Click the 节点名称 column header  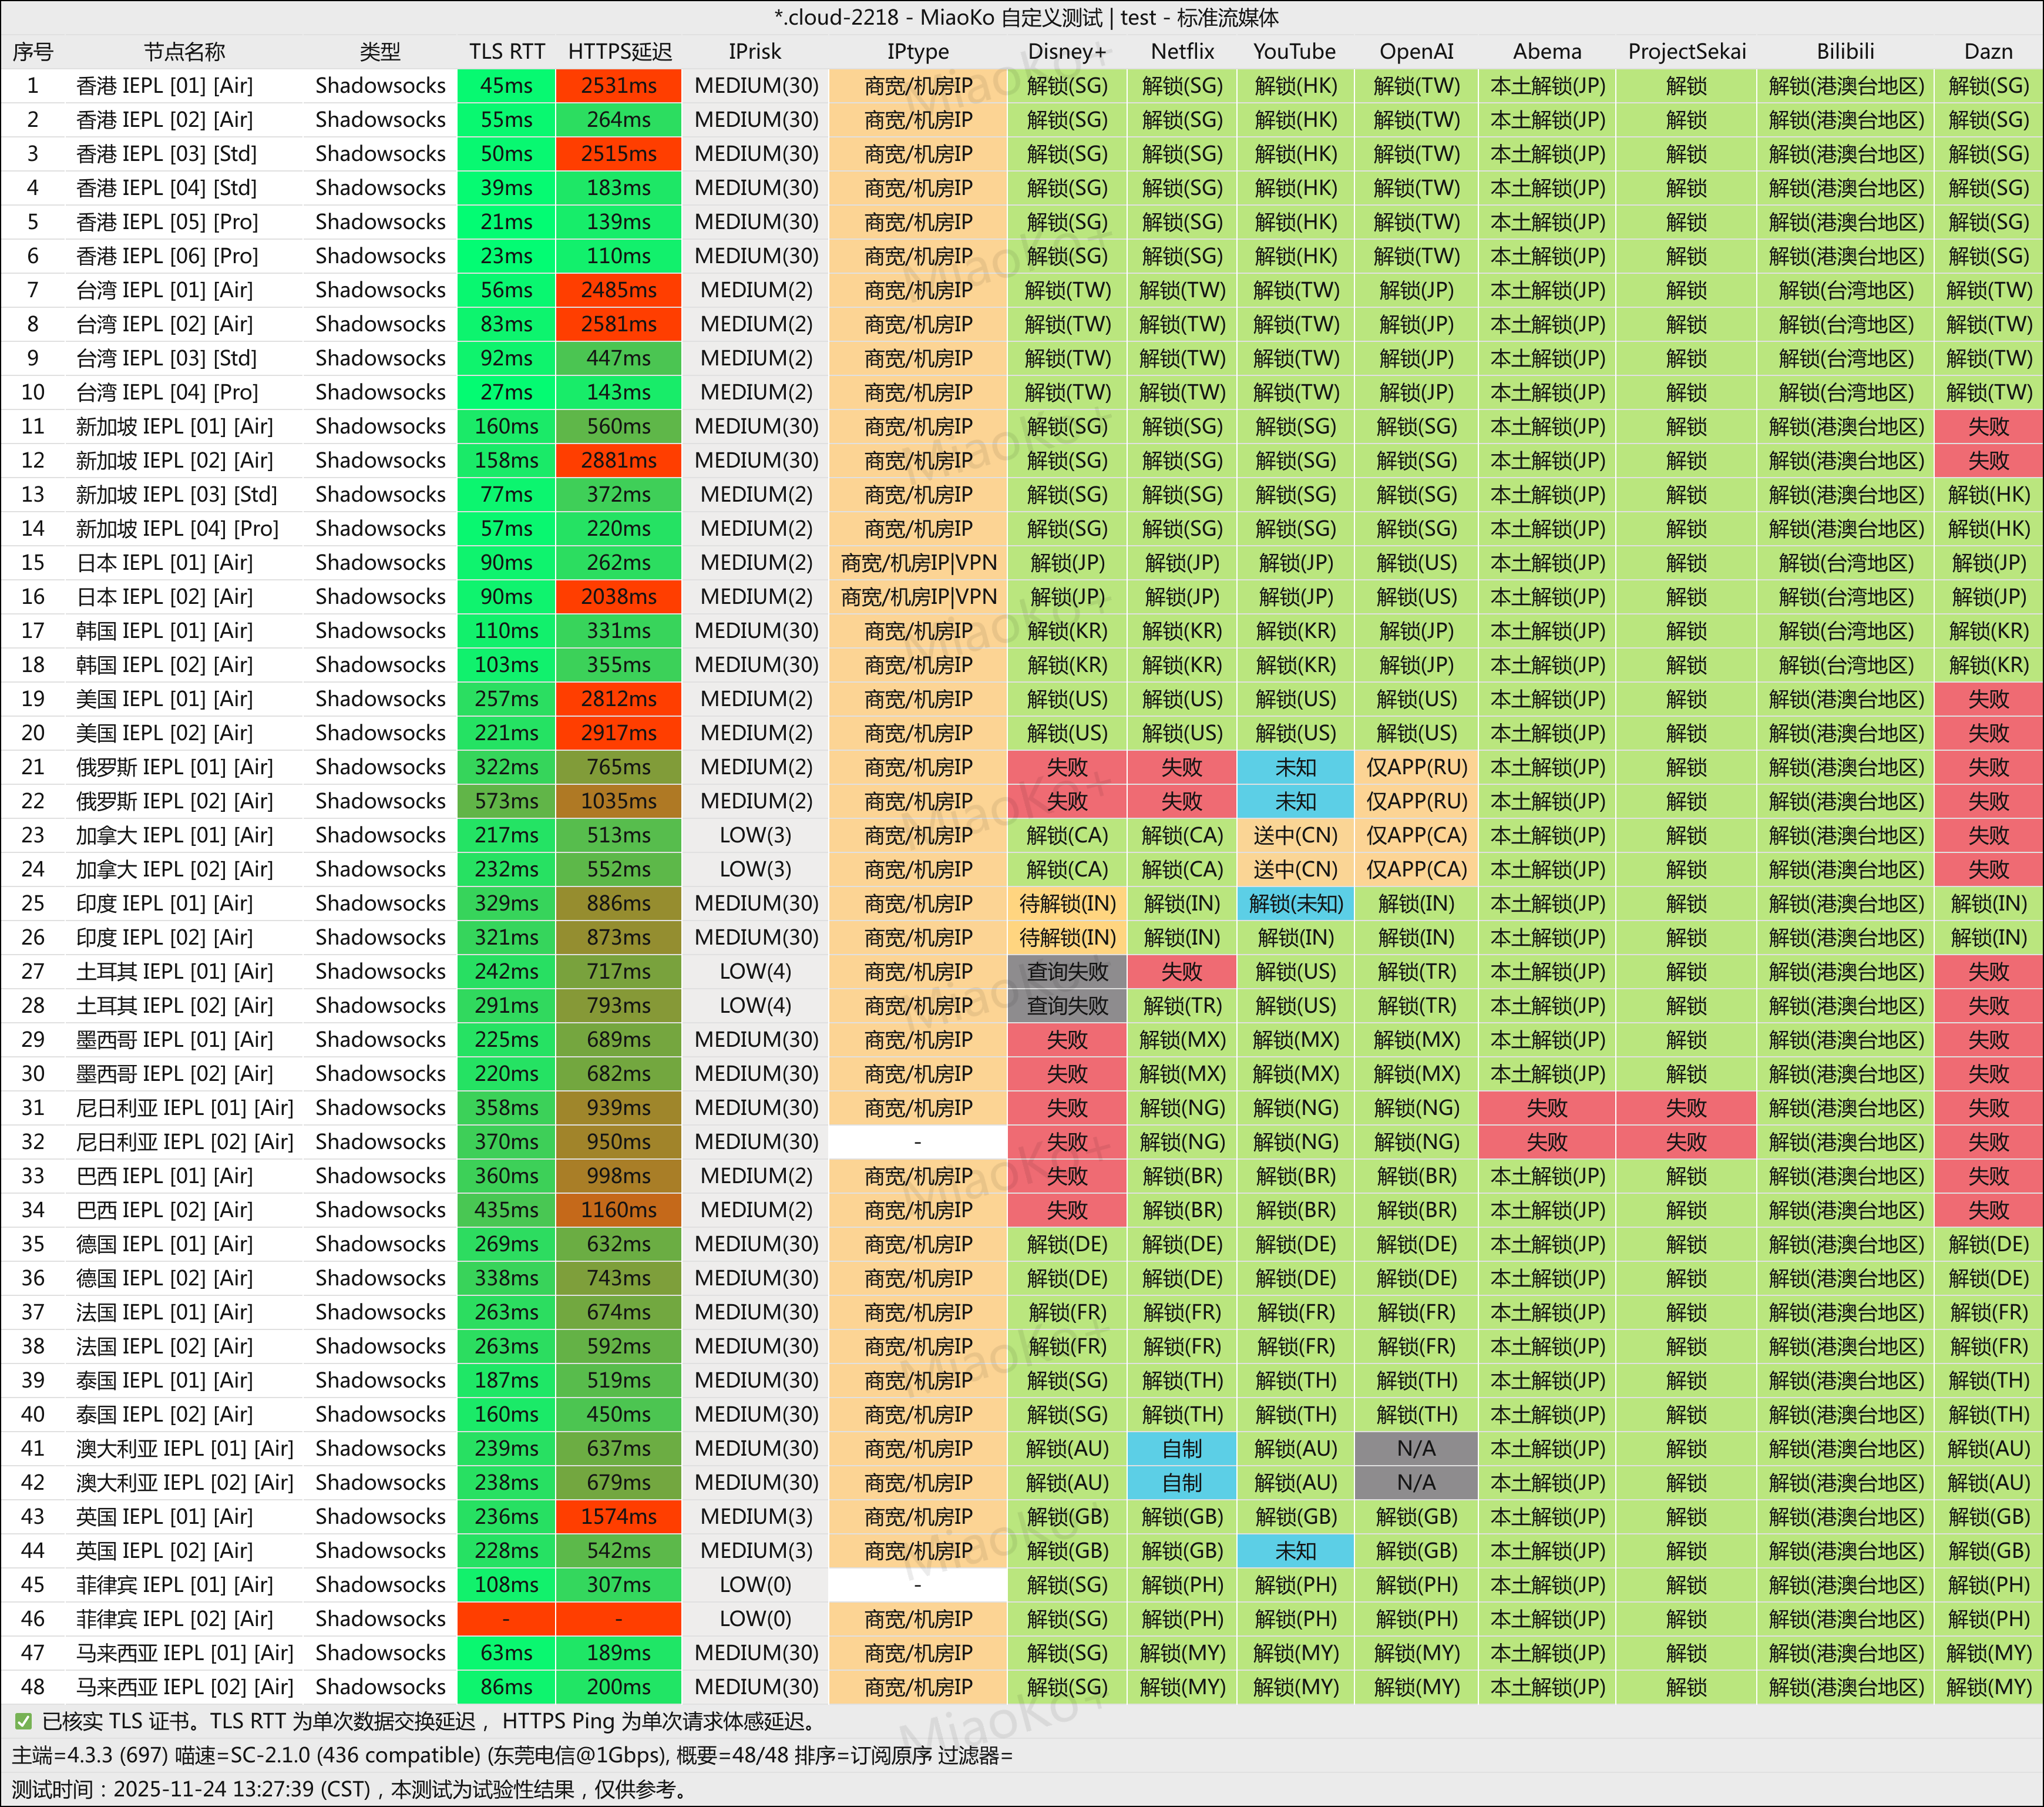coord(185,51)
